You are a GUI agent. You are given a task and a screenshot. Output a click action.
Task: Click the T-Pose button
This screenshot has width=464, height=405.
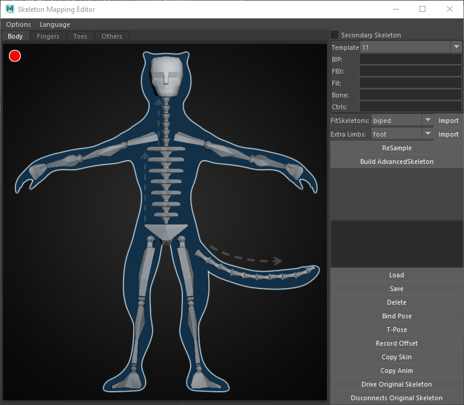tap(396, 330)
